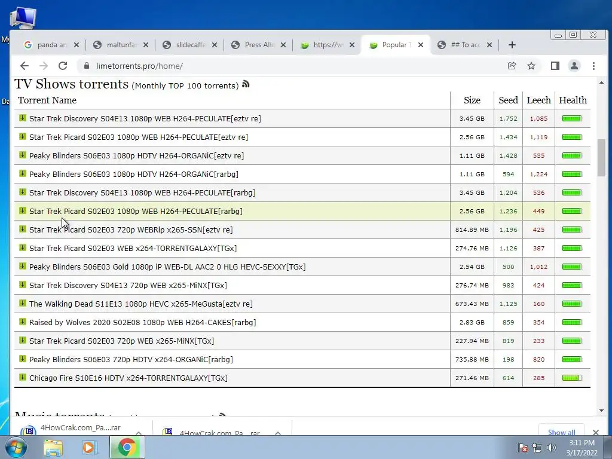612x459 pixels.
Task: Click download icon for Raised by Wolves S02E08
Action: pos(23,322)
